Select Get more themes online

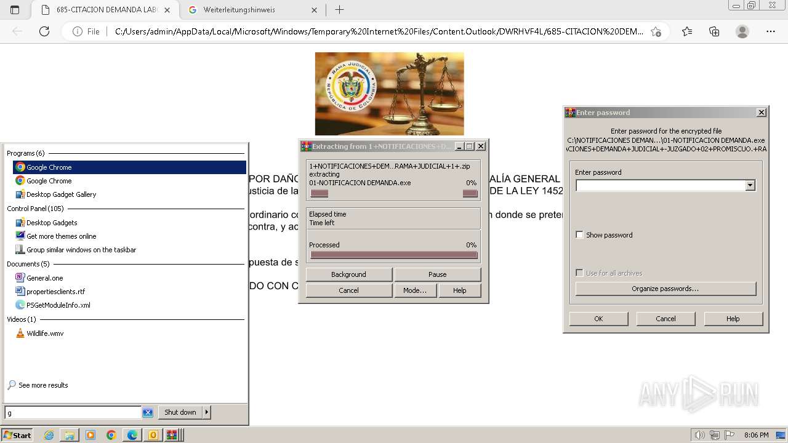point(129,236)
